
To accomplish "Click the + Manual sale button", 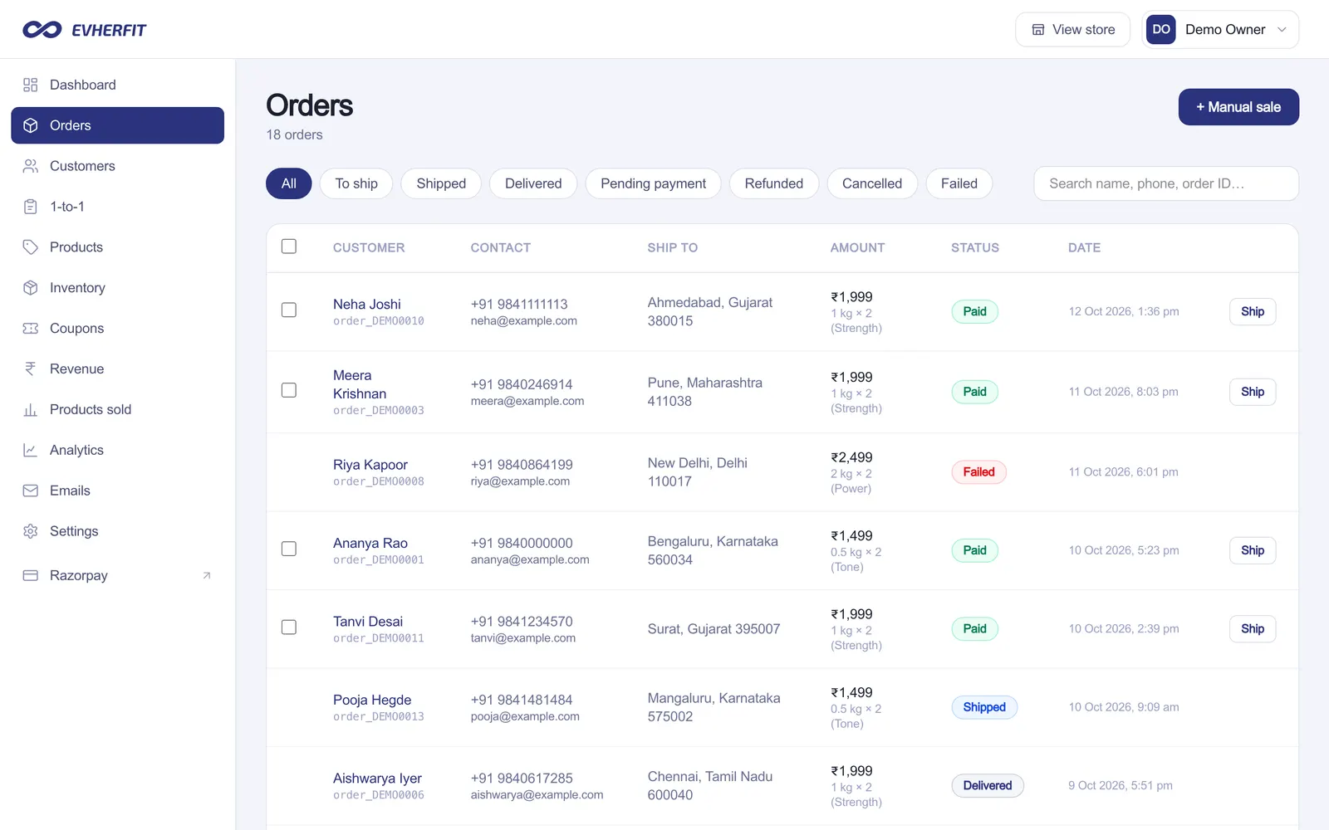I will 1238,107.
